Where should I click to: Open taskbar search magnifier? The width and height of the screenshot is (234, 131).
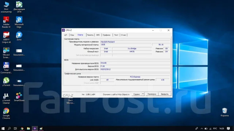(9, 128)
